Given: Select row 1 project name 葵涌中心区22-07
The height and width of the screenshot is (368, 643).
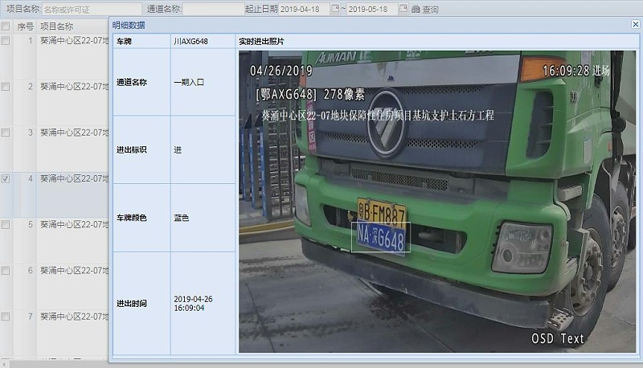Looking at the screenshot, I should tap(74, 40).
